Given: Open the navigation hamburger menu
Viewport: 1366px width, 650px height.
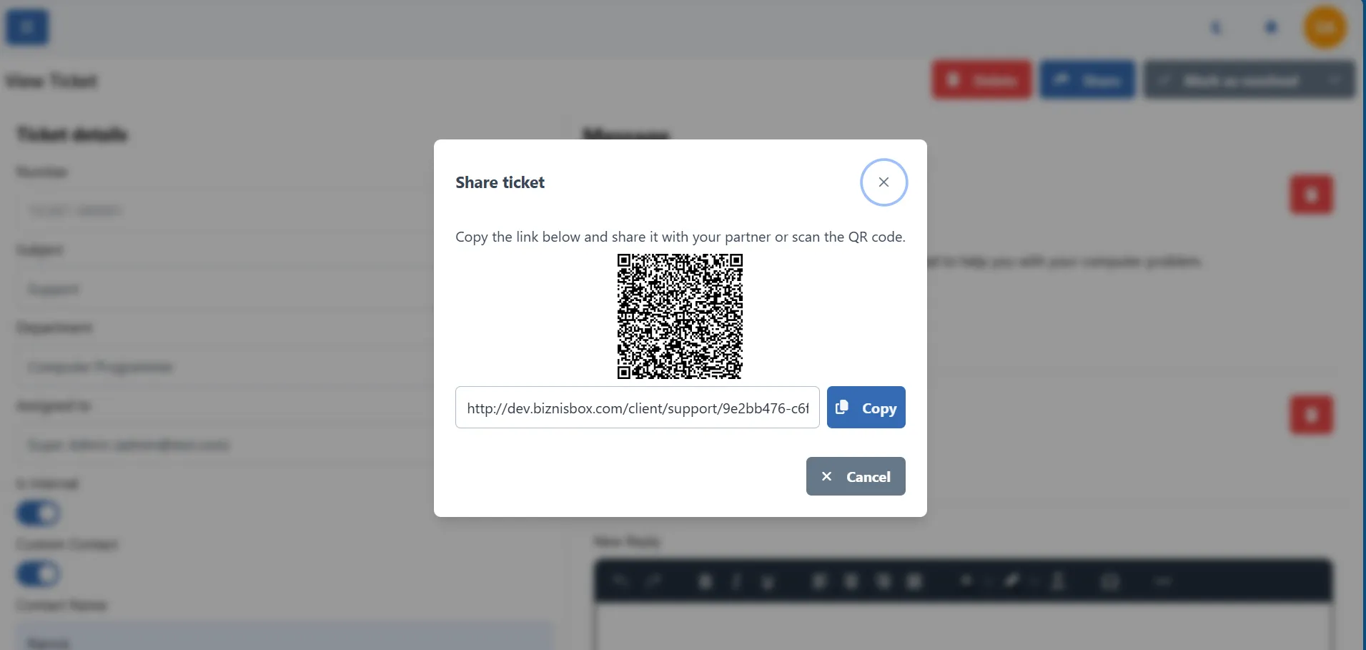Looking at the screenshot, I should click(x=26, y=26).
